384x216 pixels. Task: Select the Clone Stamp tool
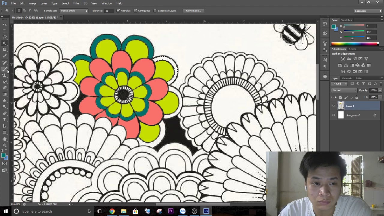pyautogui.click(x=4, y=75)
